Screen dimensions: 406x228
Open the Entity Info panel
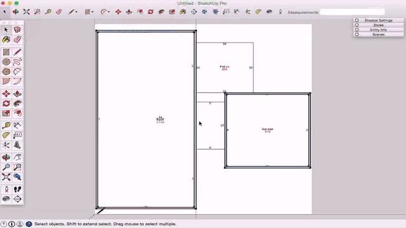click(x=378, y=30)
